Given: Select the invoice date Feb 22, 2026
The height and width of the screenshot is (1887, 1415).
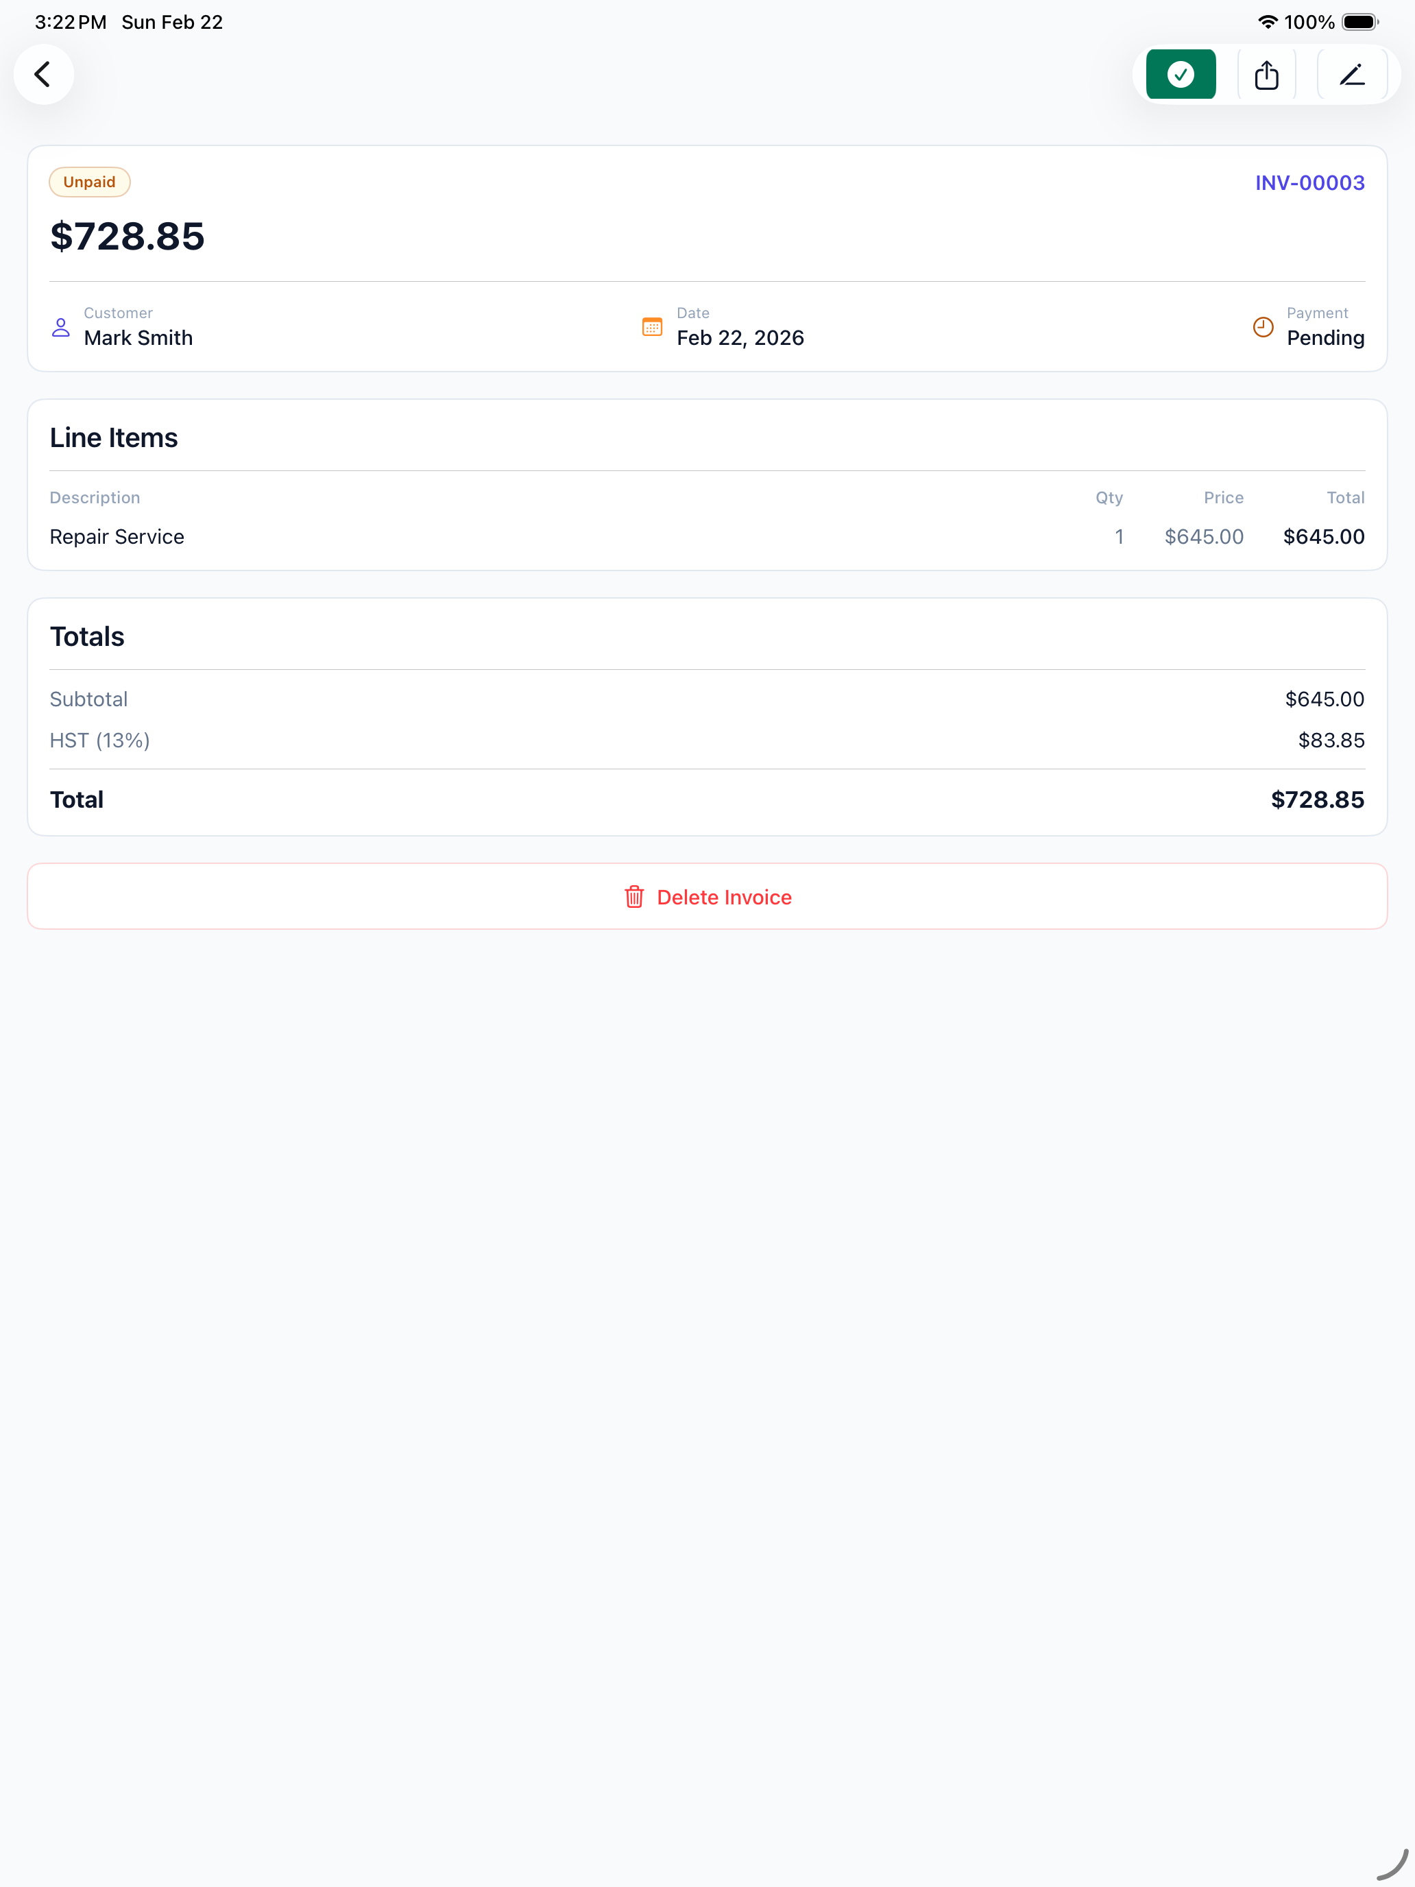Looking at the screenshot, I should click(x=740, y=338).
